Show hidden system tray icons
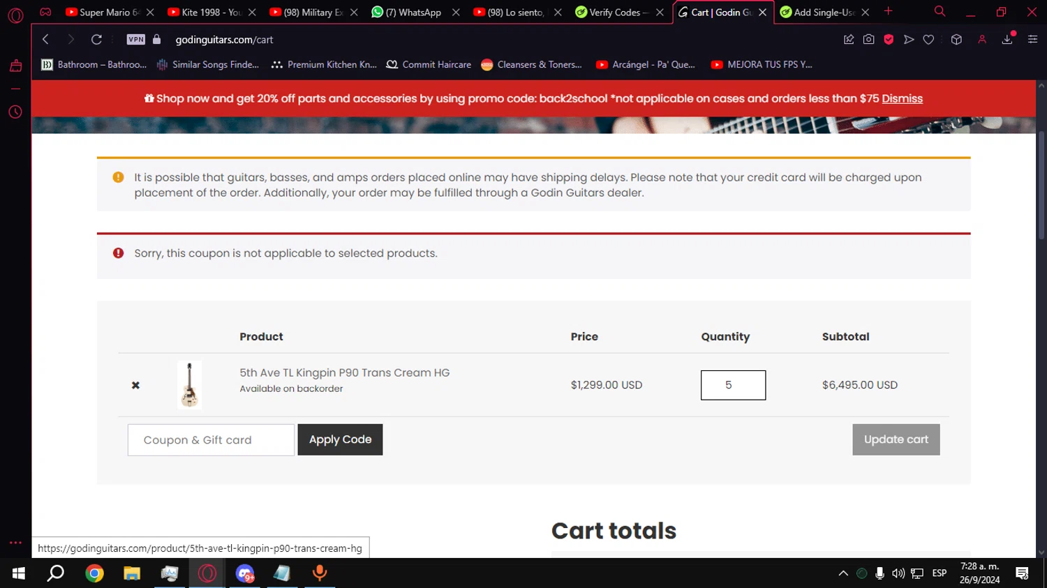Image resolution: width=1047 pixels, height=588 pixels. [843, 573]
